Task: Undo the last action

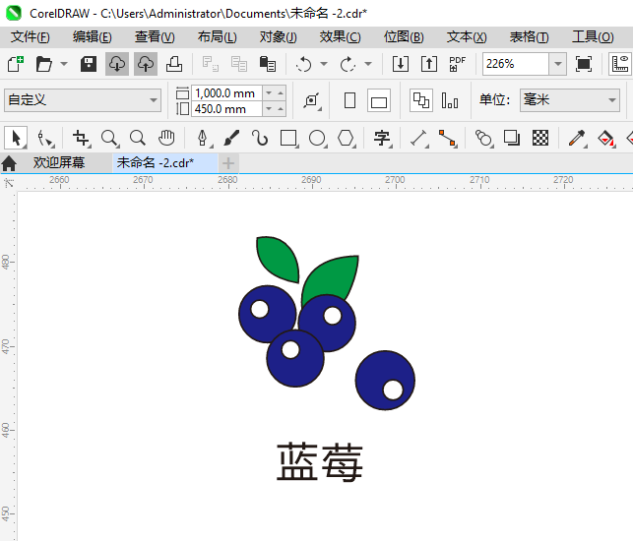Action: pos(303,64)
